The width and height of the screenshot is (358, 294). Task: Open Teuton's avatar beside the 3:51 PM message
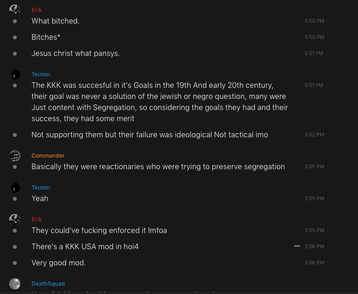[x=15, y=74]
